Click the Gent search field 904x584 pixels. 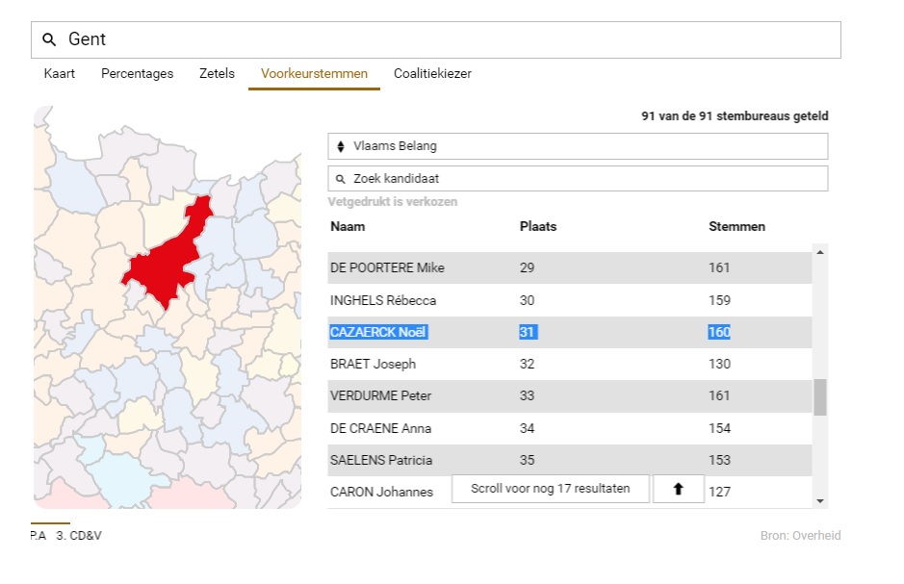click(436, 39)
